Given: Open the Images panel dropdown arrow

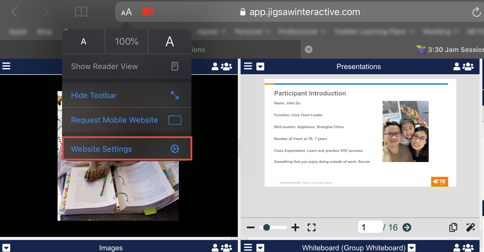Looking at the screenshot, I should coord(6,248).
